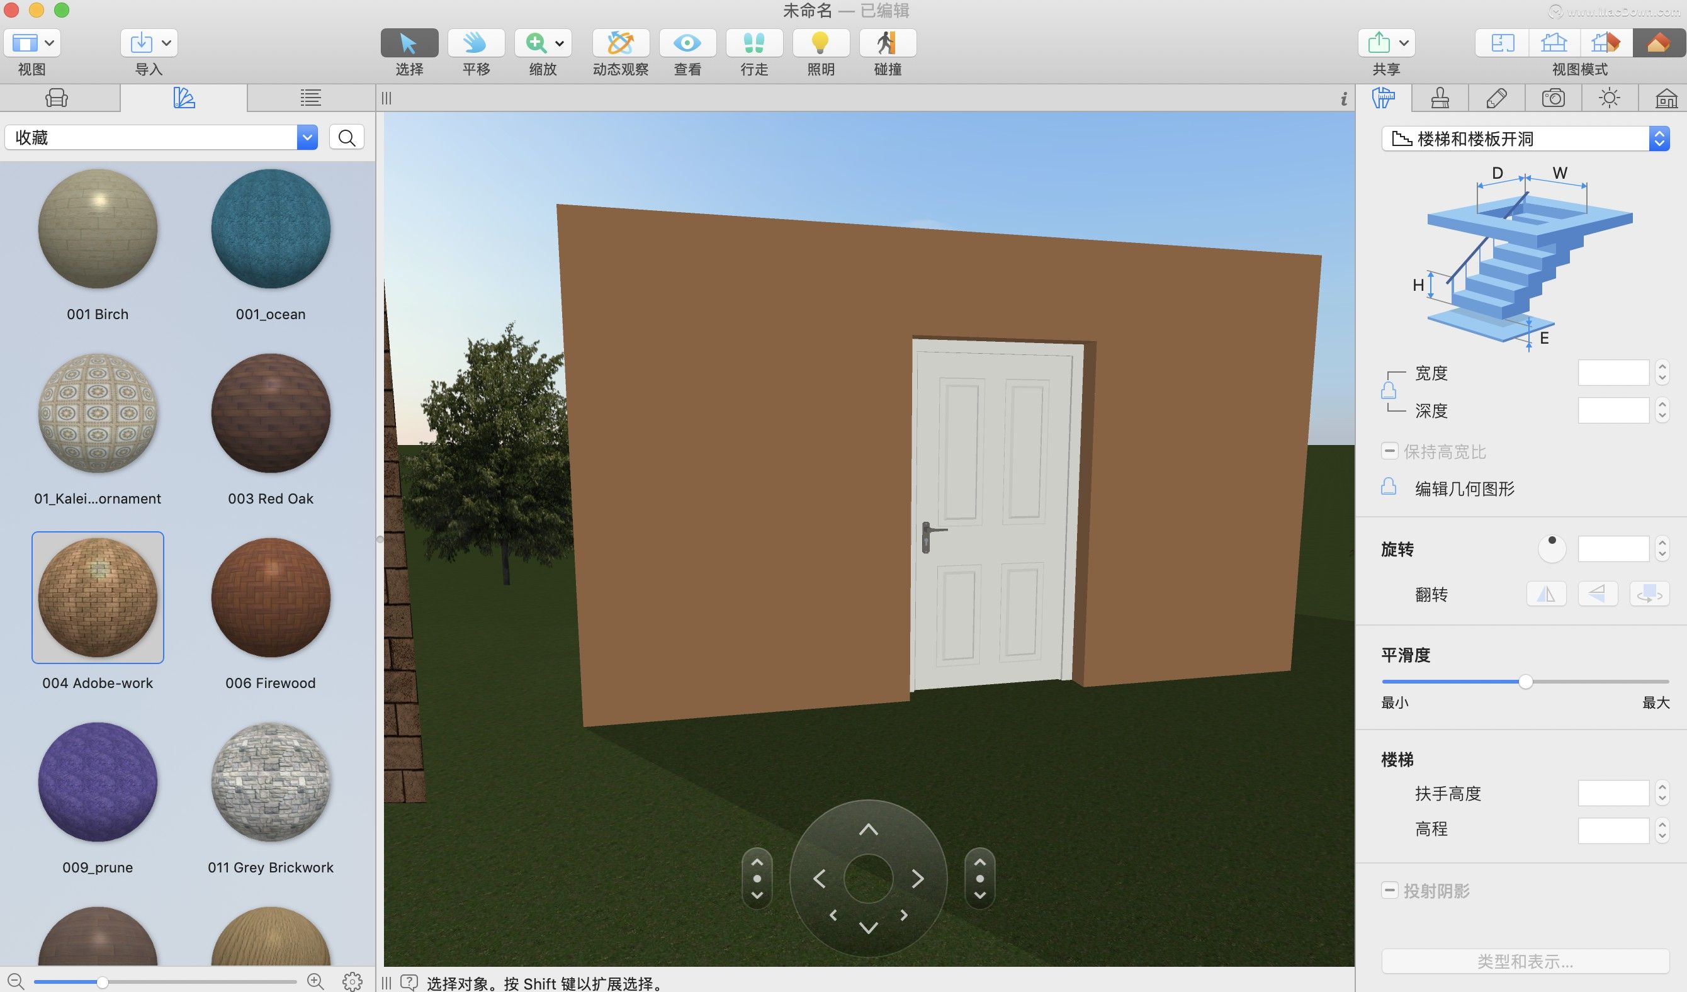This screenshot has width=1687, height=992.
Task: Click the 缩放 zoom magnifier tool
Action: 535,43
